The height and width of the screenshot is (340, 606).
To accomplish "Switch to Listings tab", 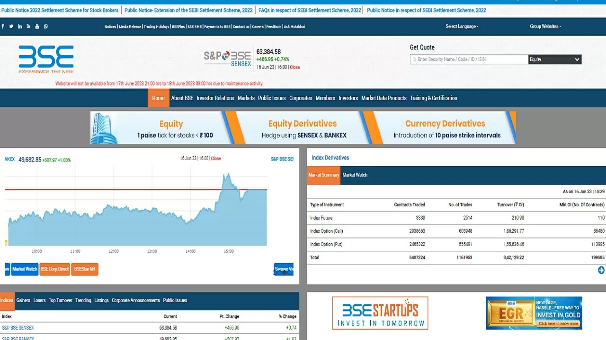I will tap(101, 300).
